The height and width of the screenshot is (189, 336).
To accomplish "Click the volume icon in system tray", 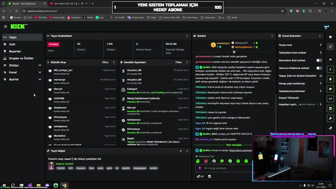I will [x=313, y=186].
